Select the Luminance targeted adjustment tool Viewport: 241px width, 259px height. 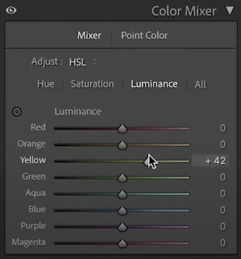click(x=17, y=111)
